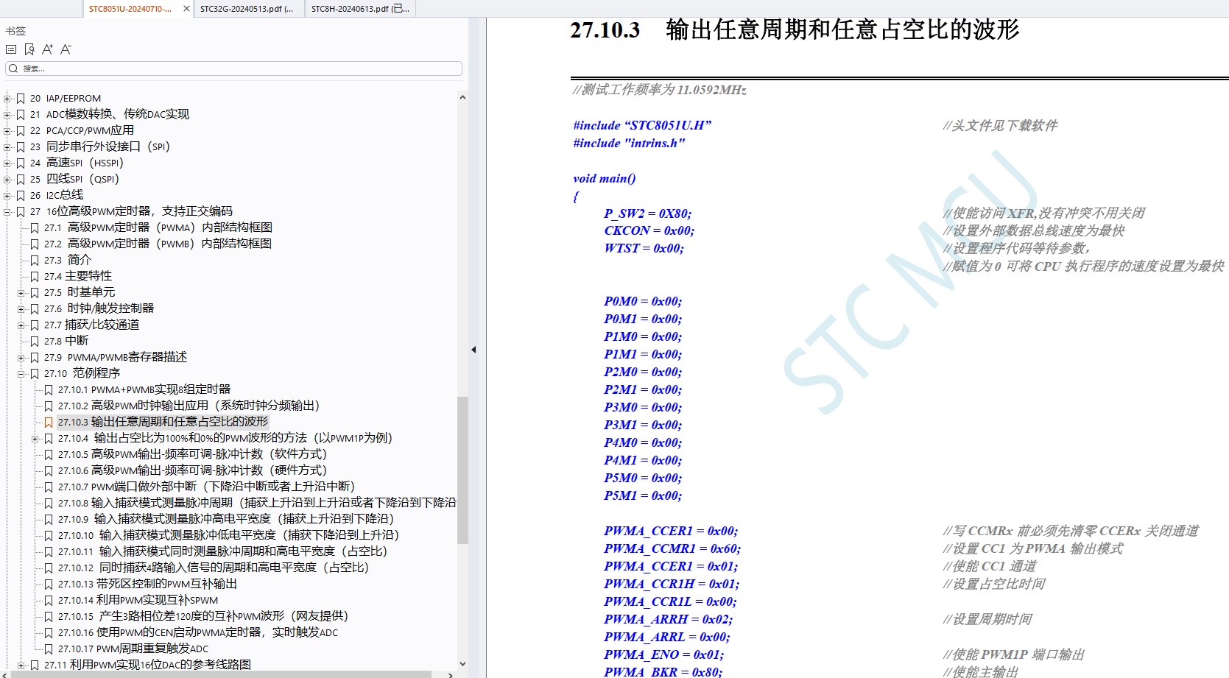The image size is (1229, 678).
Task: Click the magnifier icon in bookmark search
Action: coord(13,68)
